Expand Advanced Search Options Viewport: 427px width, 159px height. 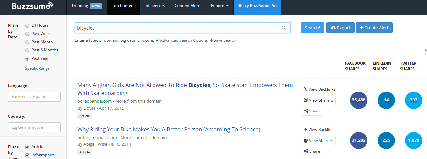[x=182, y=40]
